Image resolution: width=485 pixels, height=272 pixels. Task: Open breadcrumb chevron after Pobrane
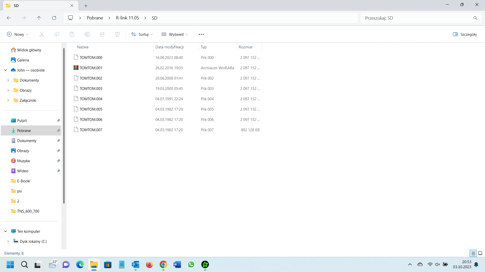109,18
